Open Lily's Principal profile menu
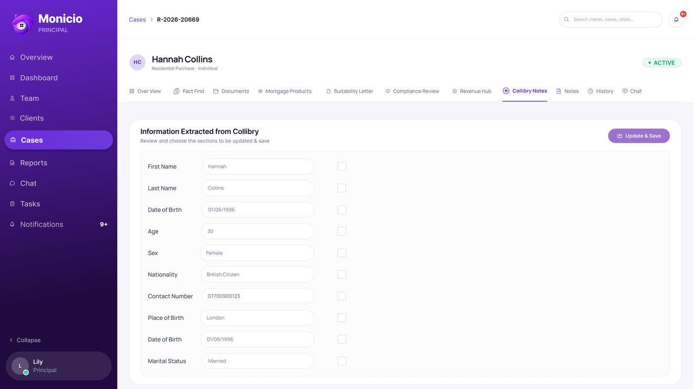Image resolution: width=693 pixels, height=389 pixels. tap(58, 366)
